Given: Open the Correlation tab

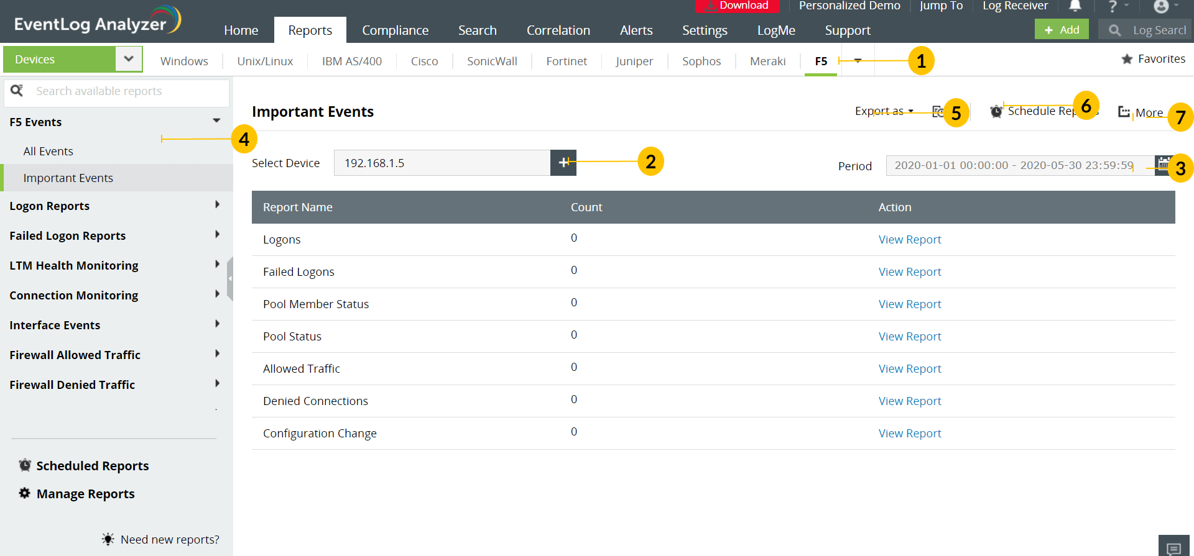Looking at the screenshot, I should tap(558, 30).
